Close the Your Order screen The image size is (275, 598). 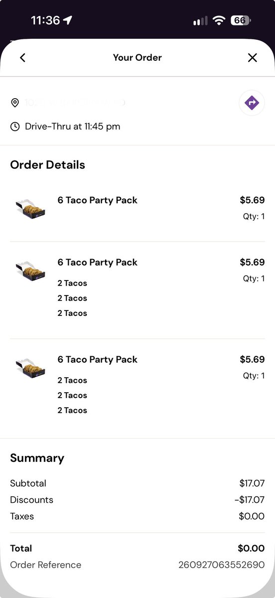click(253, 58)
